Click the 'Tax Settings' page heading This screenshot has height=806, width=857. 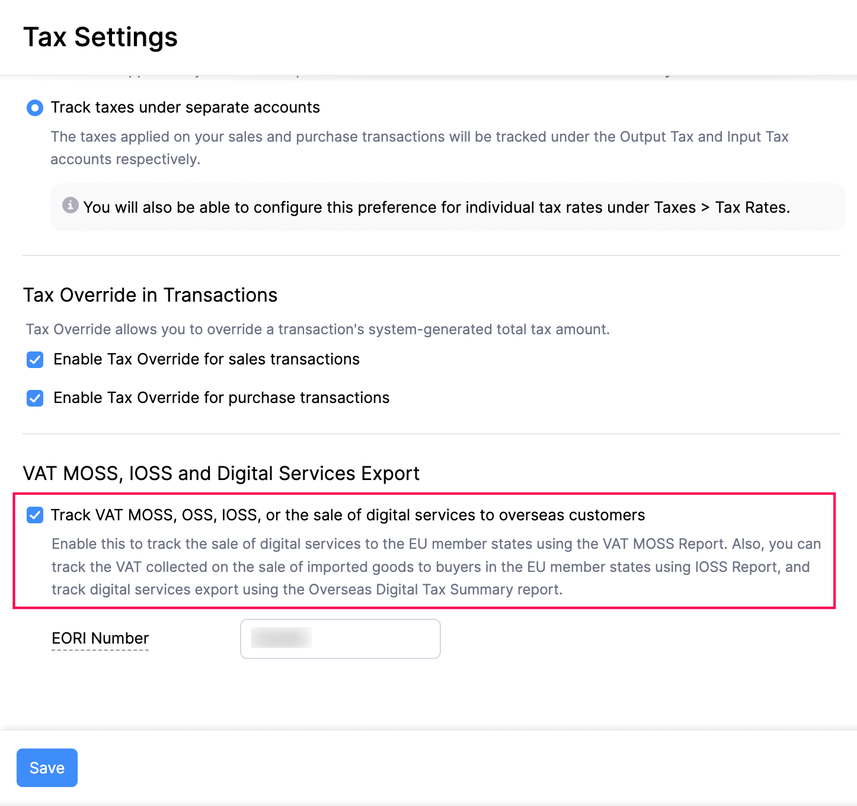point(100,37)
